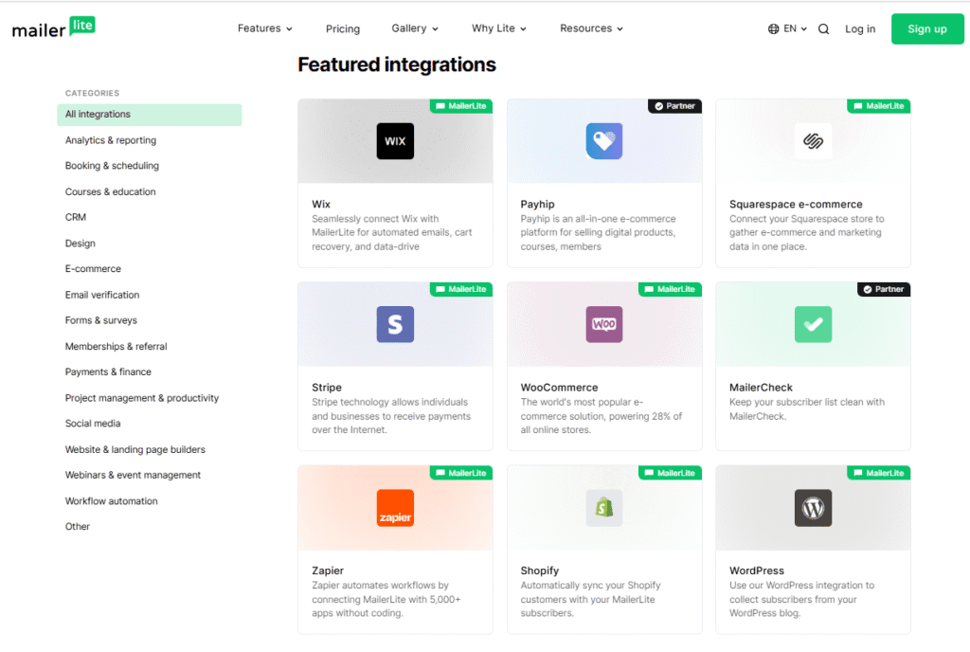Image resolution: width=970 pixels, height=652 pixels.
Task: Open the Payhip integration title
Action: coord(537,204)
